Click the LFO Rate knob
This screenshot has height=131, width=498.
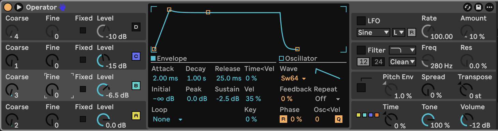click(x=428, y=31)
